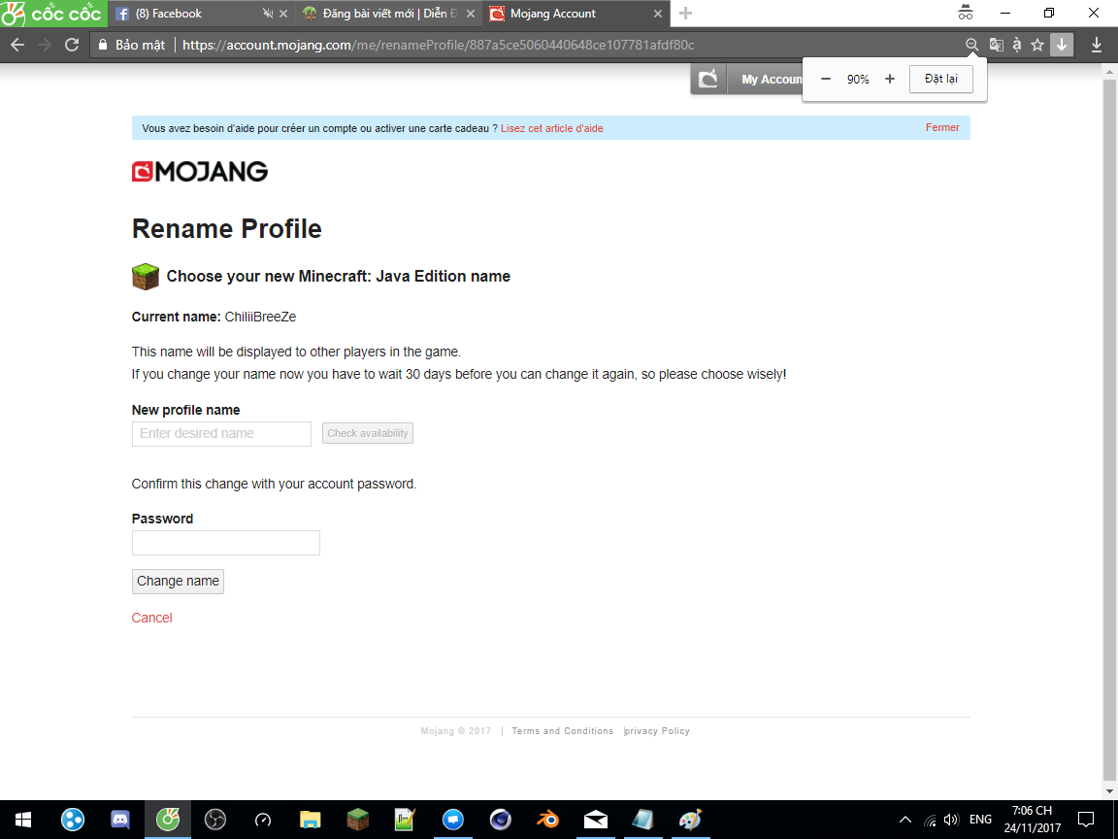Image resolution: width=1118 pixels, height=839 pixels.
Task: Click the Cốc Cốc browser logo
Action: pyautogui.click(x=51, y=13)
